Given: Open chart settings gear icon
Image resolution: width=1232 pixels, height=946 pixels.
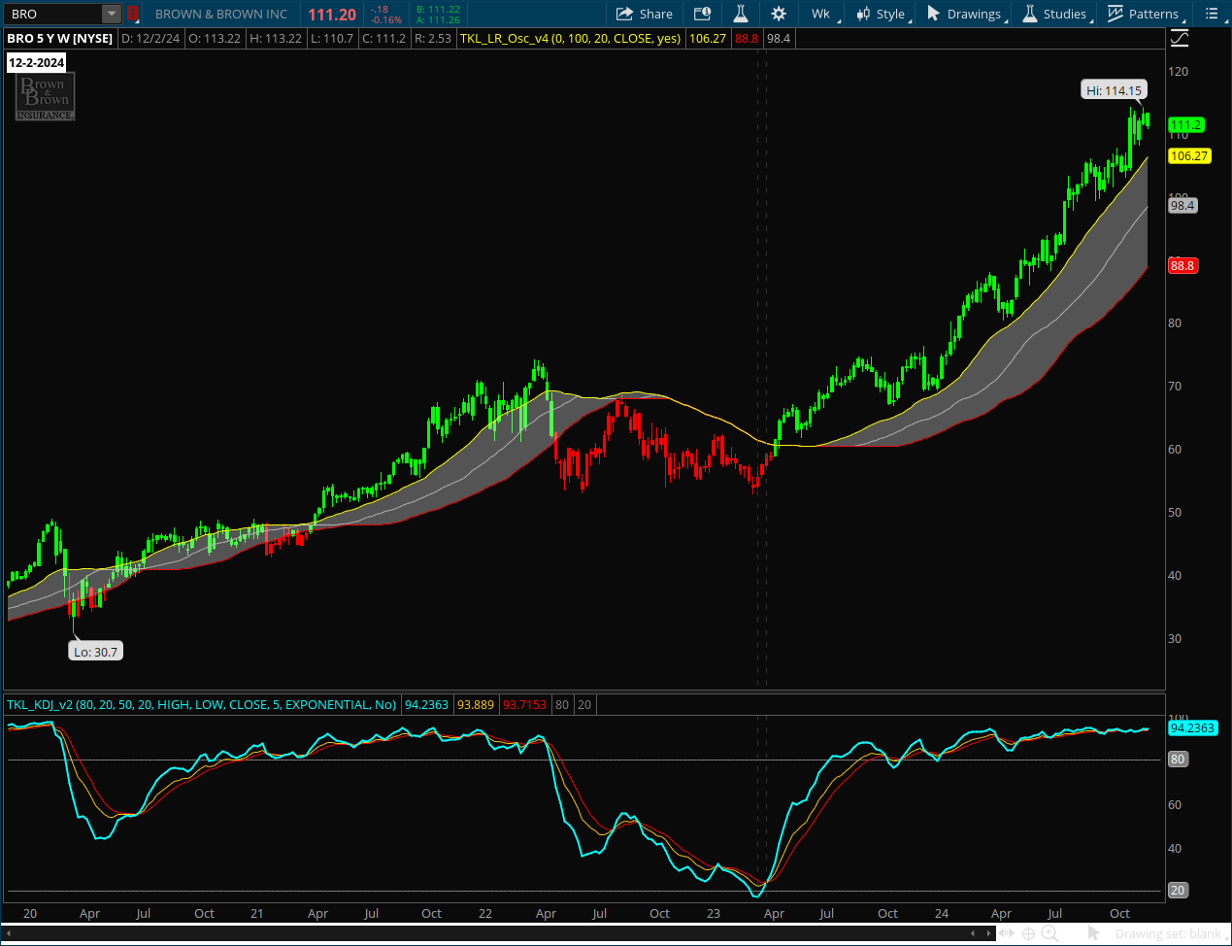Looking at the screenshot, I should click(x=779, y=14).
